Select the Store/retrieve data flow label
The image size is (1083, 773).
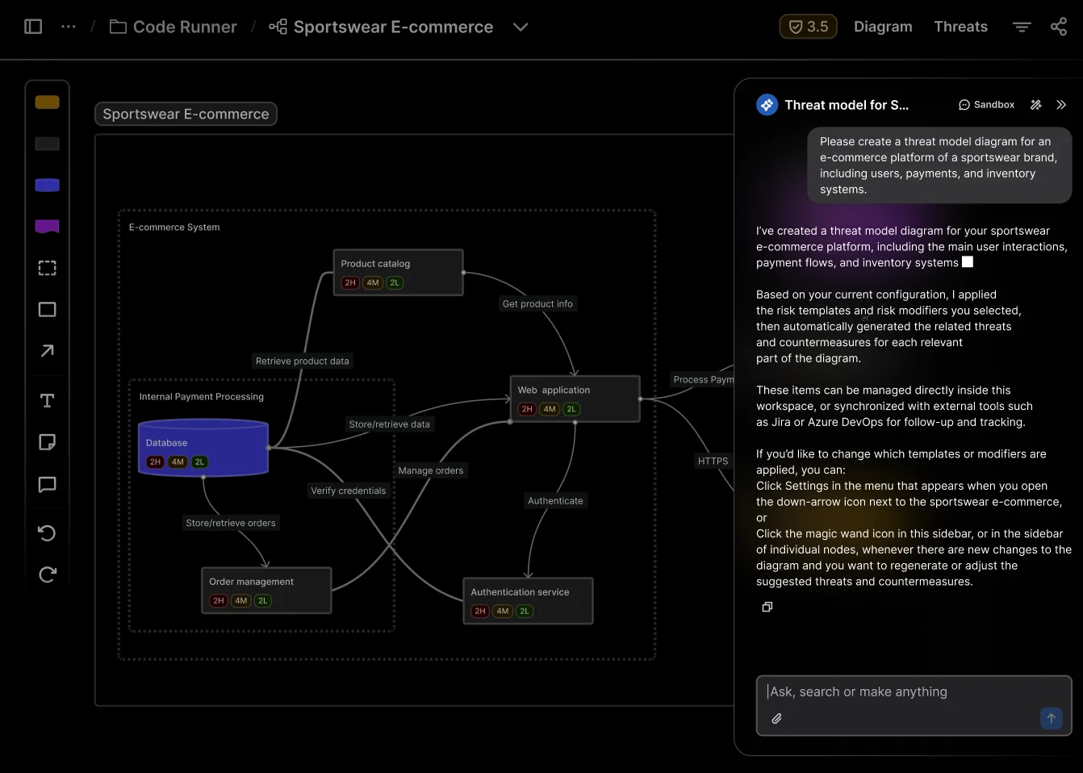(x=390, y=424)
